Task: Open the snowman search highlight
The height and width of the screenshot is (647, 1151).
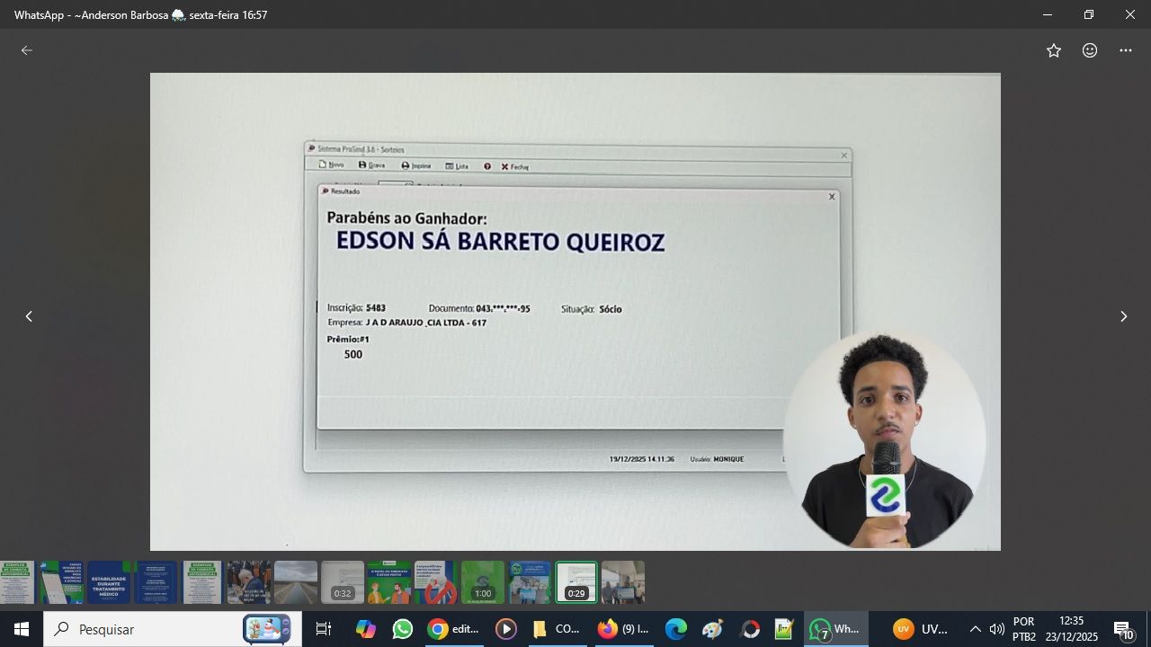Action: pyautogui.click(x=267, y=629)
